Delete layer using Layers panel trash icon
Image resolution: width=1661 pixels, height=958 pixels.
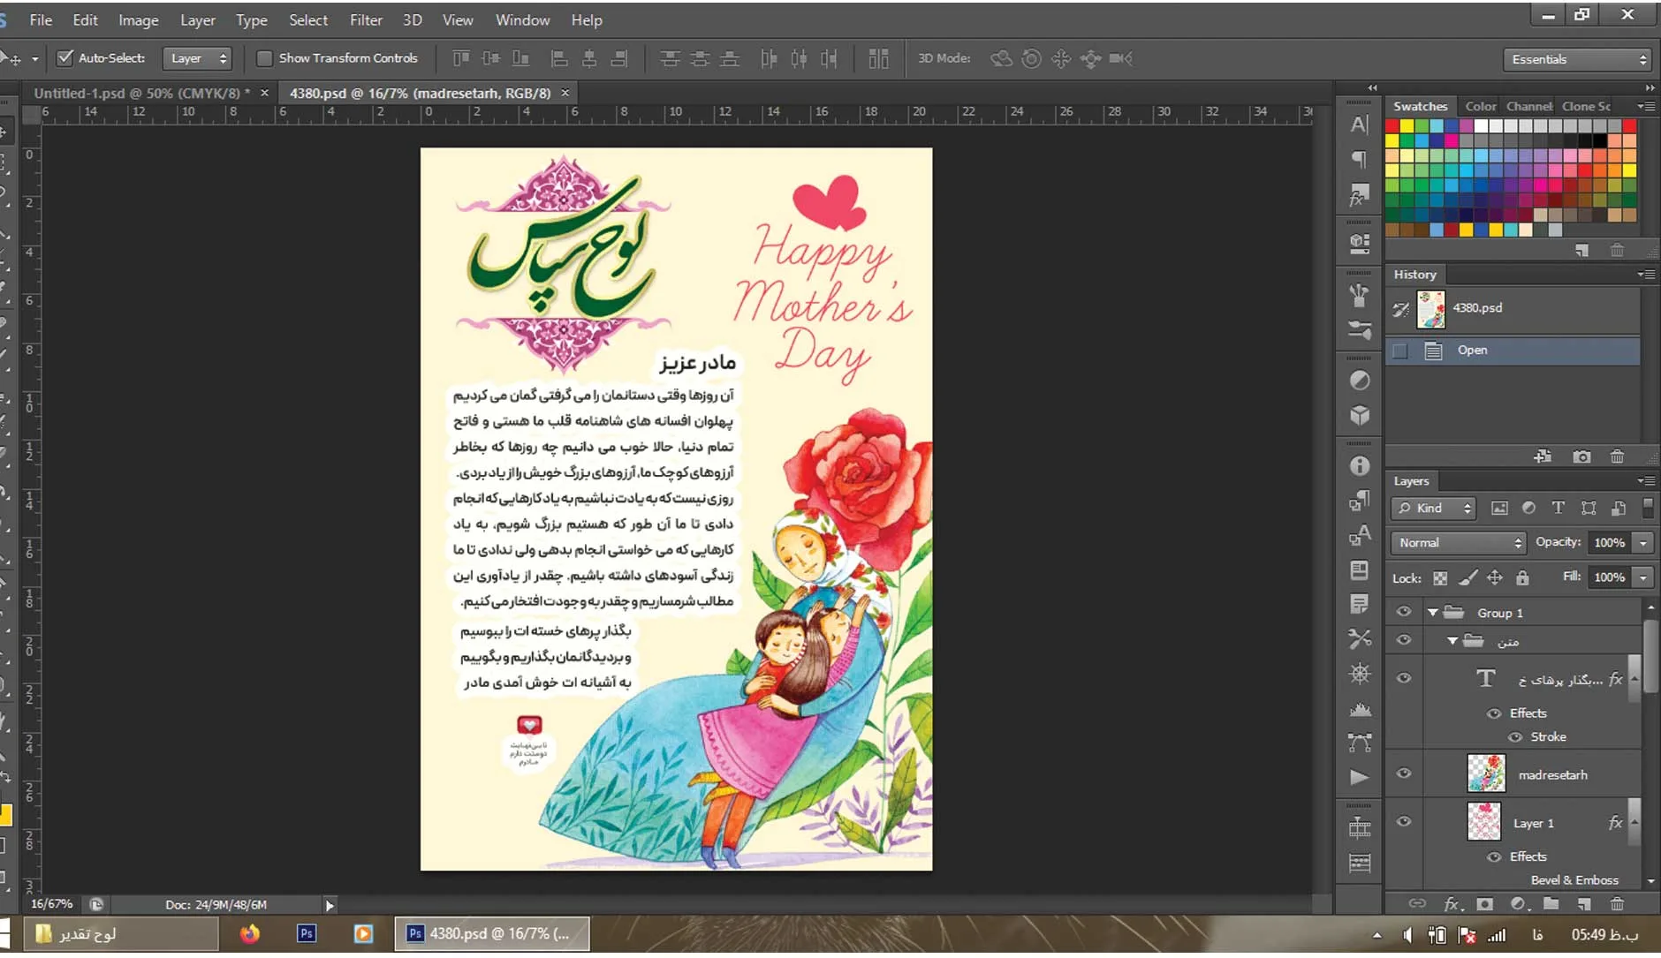point(1616,903)
